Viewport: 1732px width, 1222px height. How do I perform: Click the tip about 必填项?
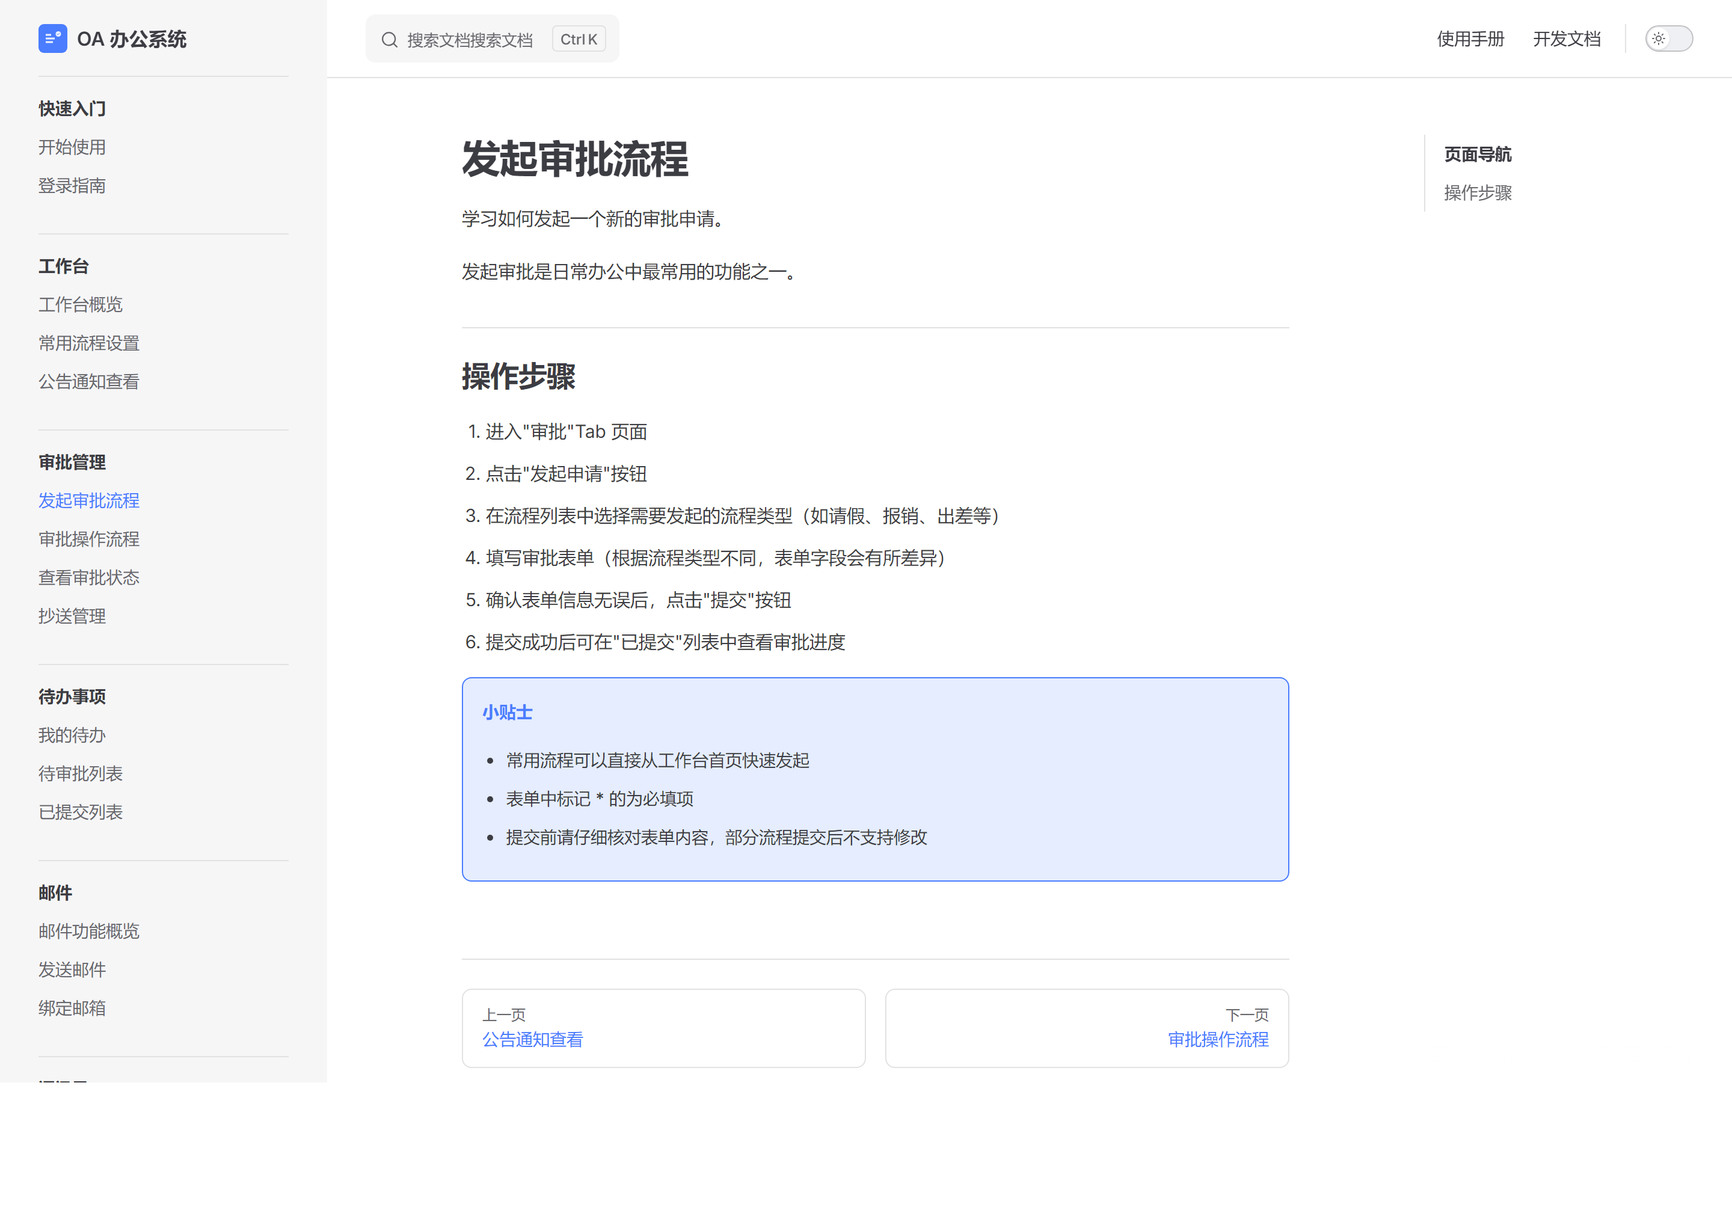600,800
